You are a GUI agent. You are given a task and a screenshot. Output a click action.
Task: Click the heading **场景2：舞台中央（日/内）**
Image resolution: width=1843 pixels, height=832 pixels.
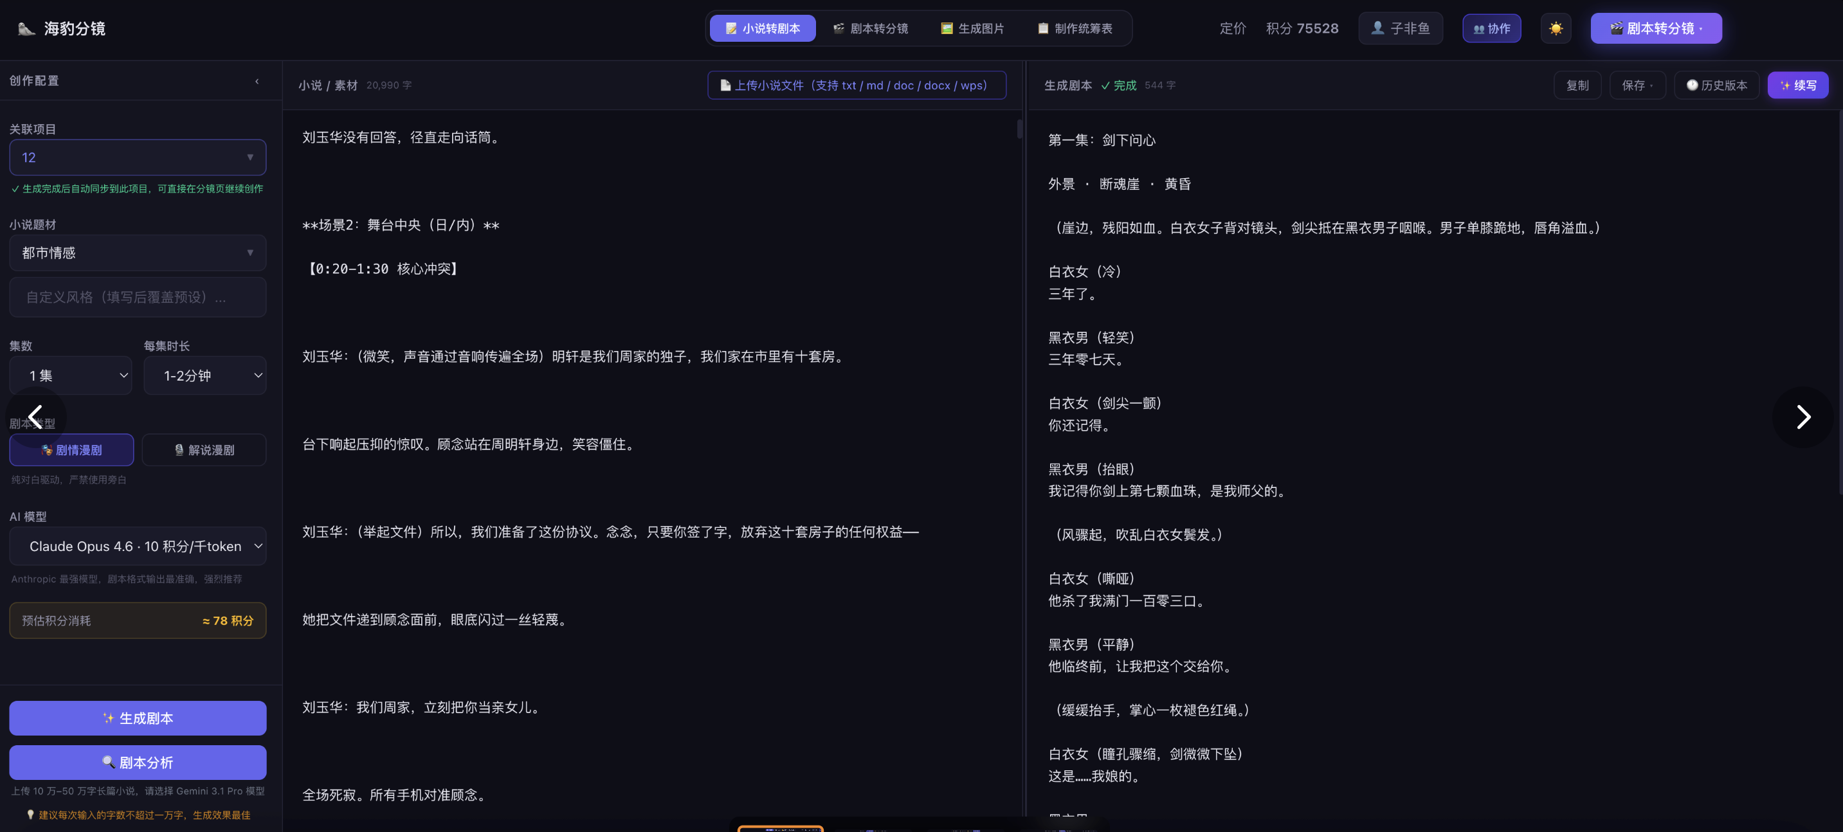[x=401, y=225]
